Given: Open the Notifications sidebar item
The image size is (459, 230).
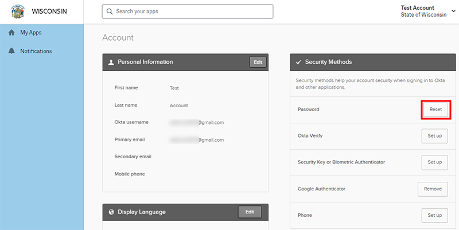Looking at the screenshot, I should 36,51.
